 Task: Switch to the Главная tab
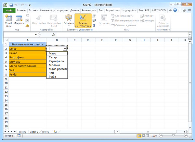pos(21,10)
